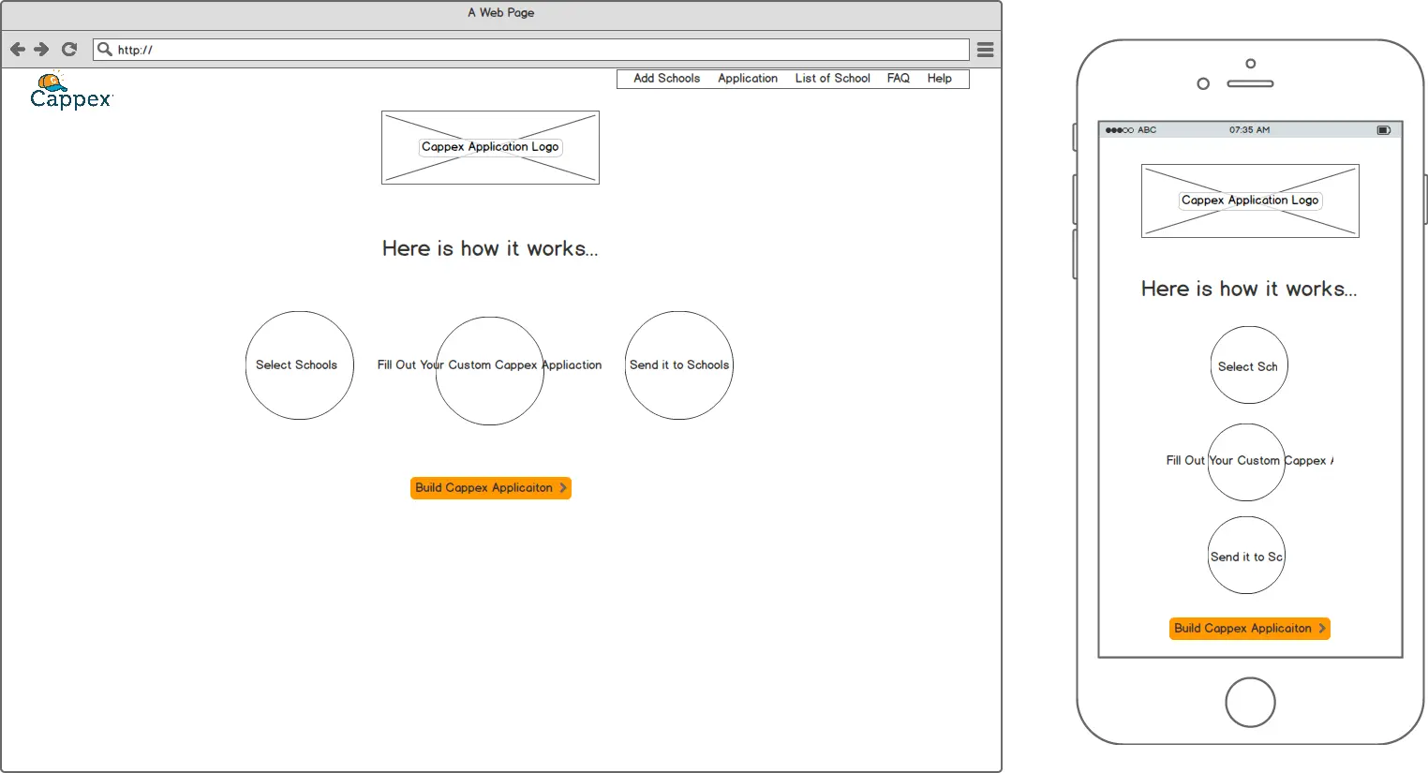The image size is (1428, 773).
Task: Click the chevron on the Build Cappex Applicaiton button
Action: point(562,487)
